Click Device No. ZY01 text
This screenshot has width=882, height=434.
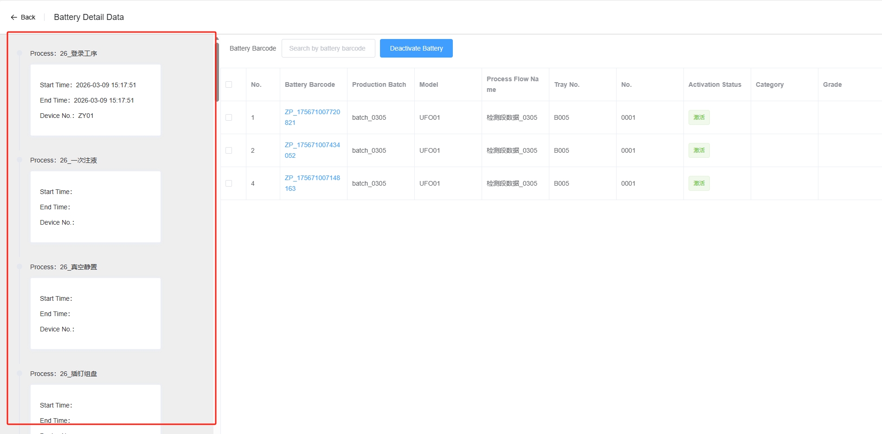coord(67,116)
